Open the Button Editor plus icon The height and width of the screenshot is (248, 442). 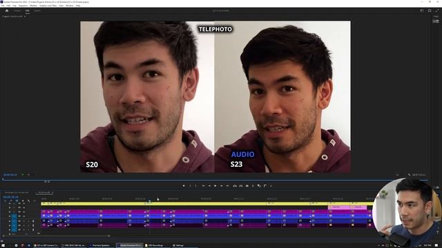point(271,185)
